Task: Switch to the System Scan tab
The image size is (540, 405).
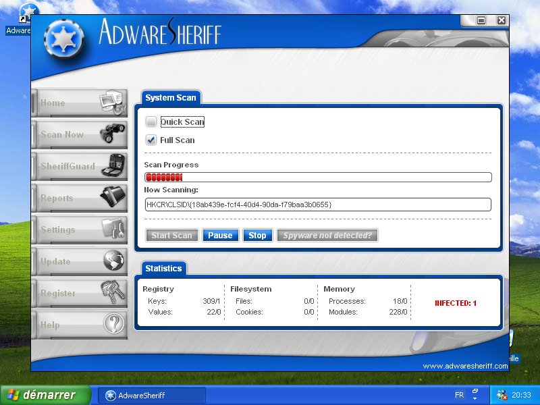Action: coord(171,97)
